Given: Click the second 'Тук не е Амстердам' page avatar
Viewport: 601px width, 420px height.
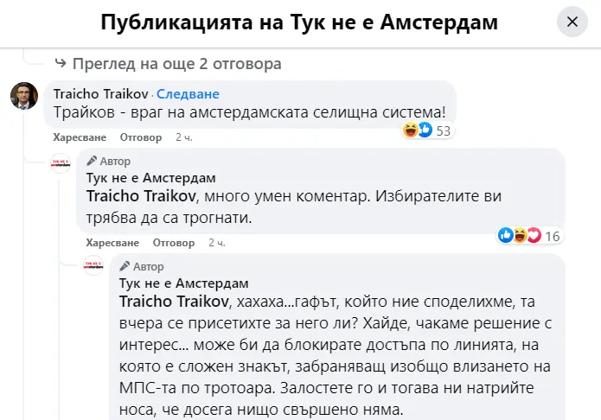Looking at the screenshot, I should pyautogui.click(x=93, y=267).
